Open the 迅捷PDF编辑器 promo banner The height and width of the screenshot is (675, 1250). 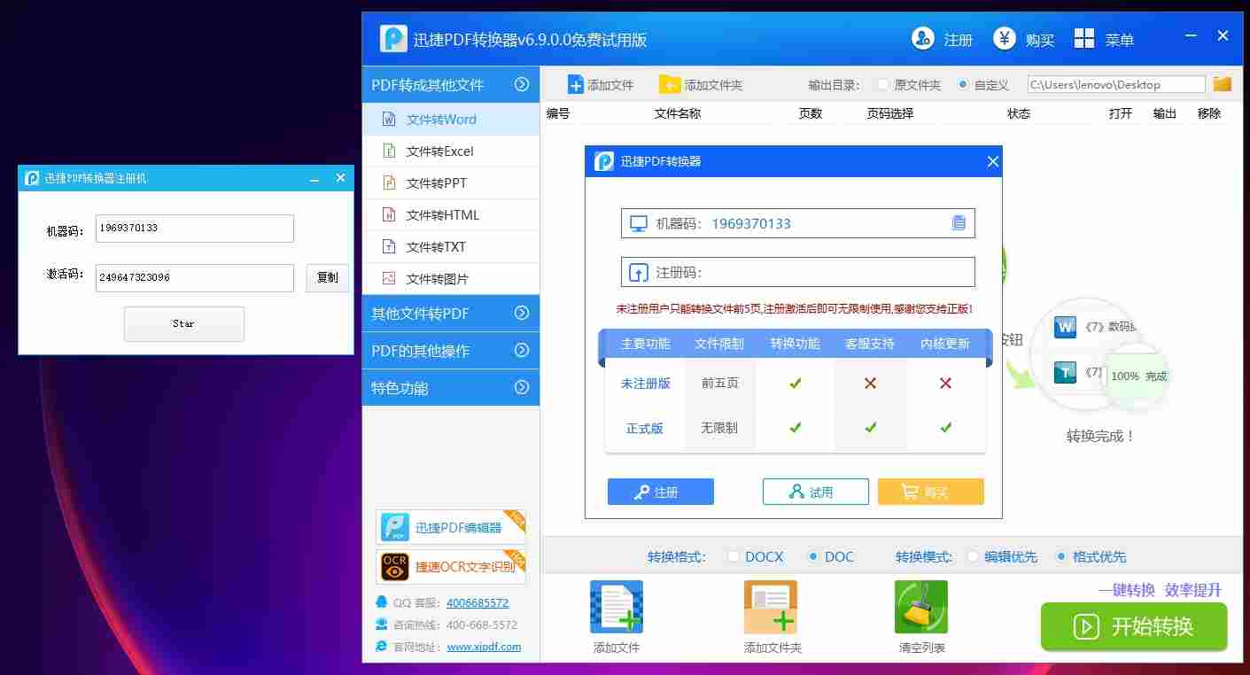[451, 527]
